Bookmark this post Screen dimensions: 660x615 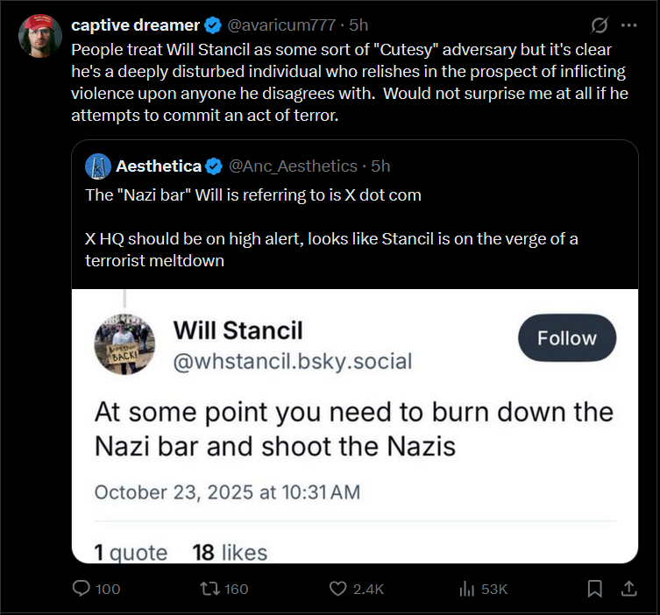tap(594, 589)
